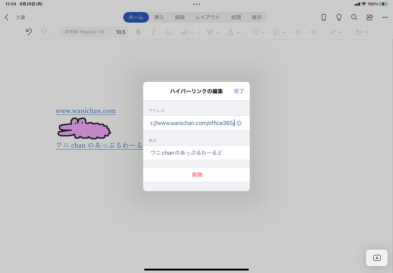
Task: Tap 完了 to finish hyperlink editing
Action: coord(239,92)
